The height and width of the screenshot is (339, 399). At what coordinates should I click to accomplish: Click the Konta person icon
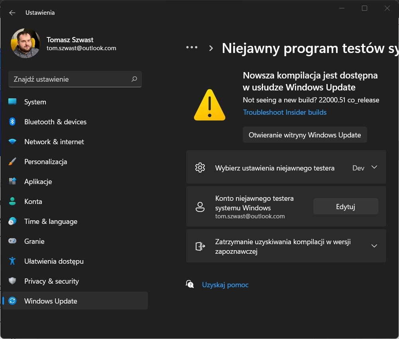pyautogui.click(x=12, y=201)
